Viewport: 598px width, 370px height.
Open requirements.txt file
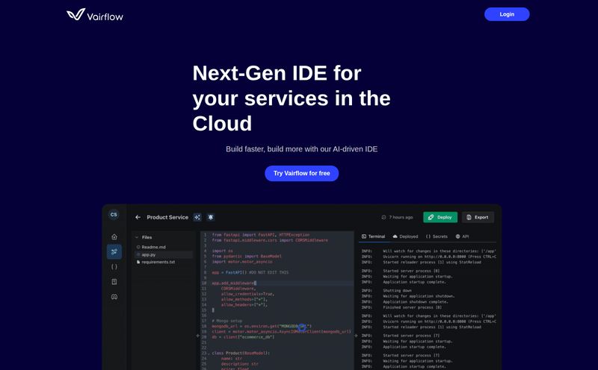tap(156, 262)
